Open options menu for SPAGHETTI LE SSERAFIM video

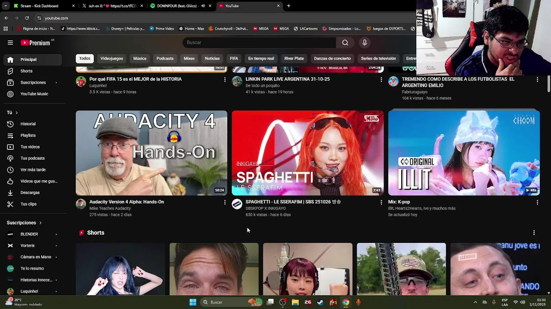point(381,202)
